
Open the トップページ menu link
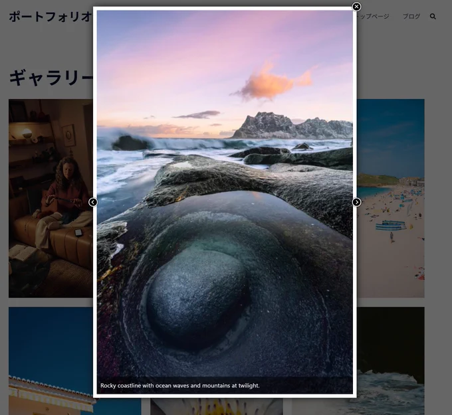[373, 17]
